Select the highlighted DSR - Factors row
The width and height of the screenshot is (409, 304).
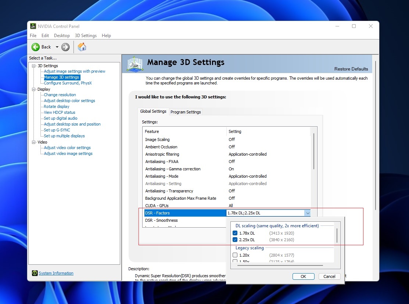185,213
